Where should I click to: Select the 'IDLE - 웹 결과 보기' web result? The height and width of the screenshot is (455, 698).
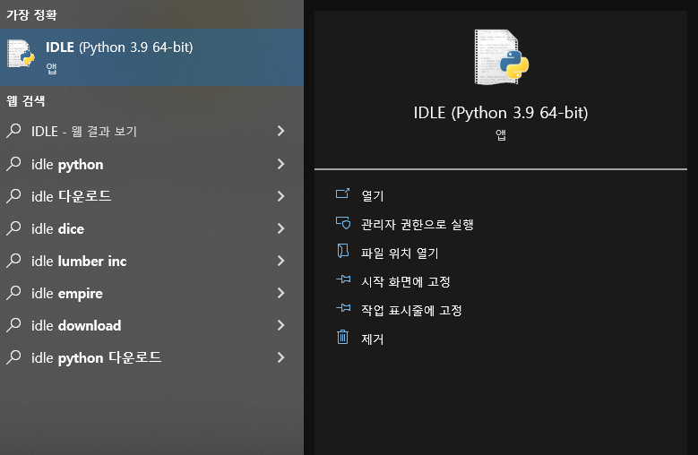151,131
